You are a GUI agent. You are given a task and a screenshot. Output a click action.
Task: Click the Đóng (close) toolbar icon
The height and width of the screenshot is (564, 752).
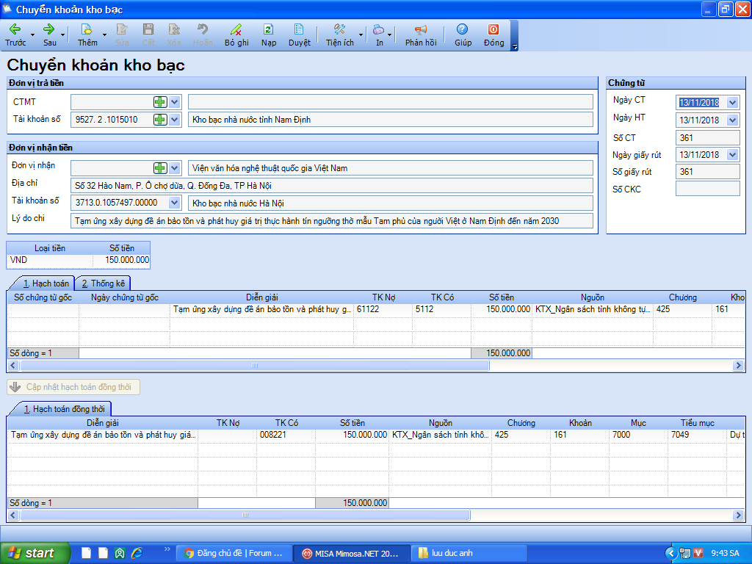[x=493, y=29]
